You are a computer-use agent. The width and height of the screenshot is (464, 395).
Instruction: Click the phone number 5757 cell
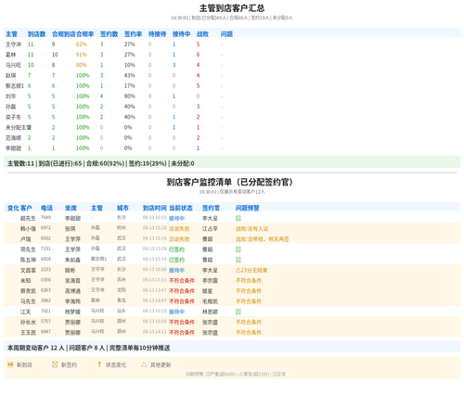(x=45, y=322)
